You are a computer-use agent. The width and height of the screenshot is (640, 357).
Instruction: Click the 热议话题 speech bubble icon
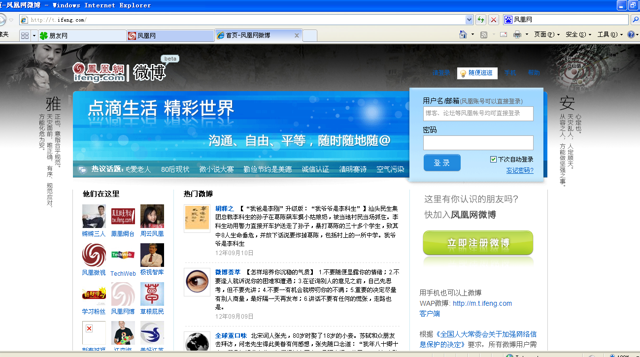82,169
